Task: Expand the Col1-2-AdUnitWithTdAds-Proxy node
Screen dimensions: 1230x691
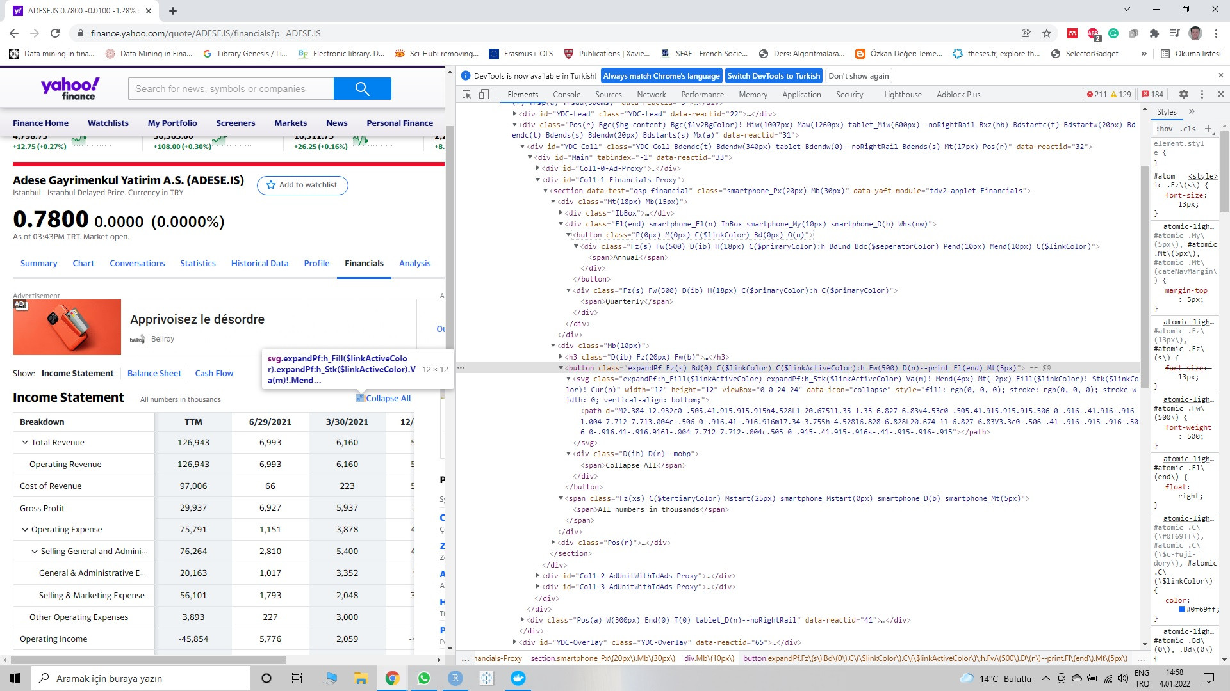Action: tap(537, 576)
